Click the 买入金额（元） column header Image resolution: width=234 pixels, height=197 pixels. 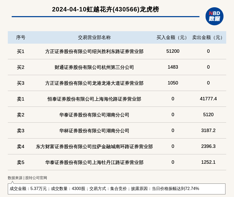pyautogui.click(x=173, y=37)
